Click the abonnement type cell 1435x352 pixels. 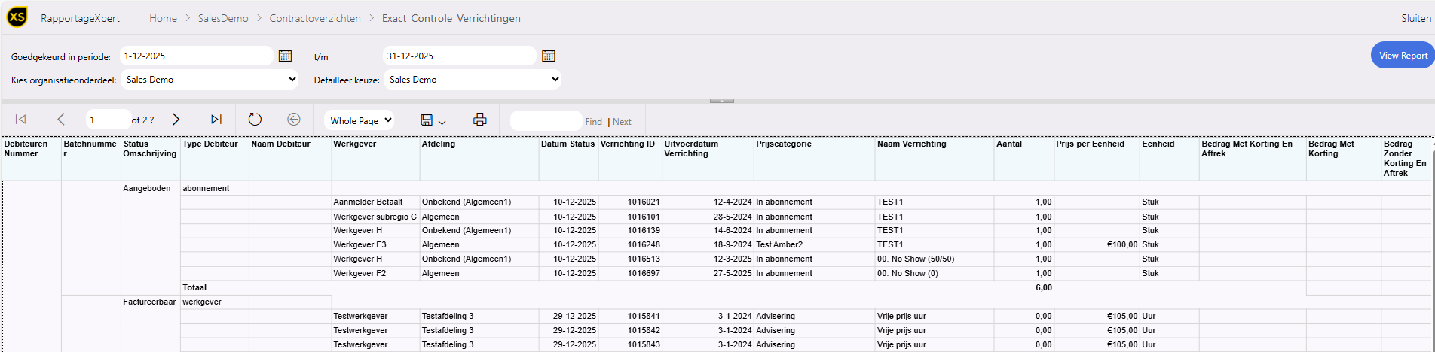tap(206, 188)
